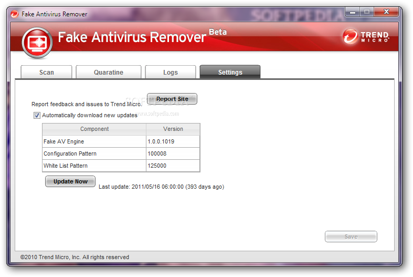Click the Report Site button
The image size is (413, 277).
tap(172, 99)
